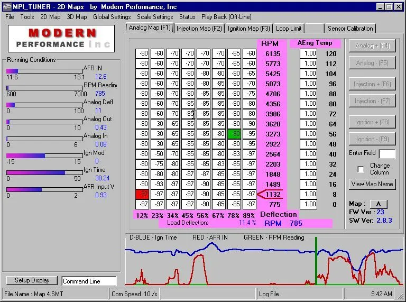
Task: Open the Sensor Calibration tab
Action: 350,29
